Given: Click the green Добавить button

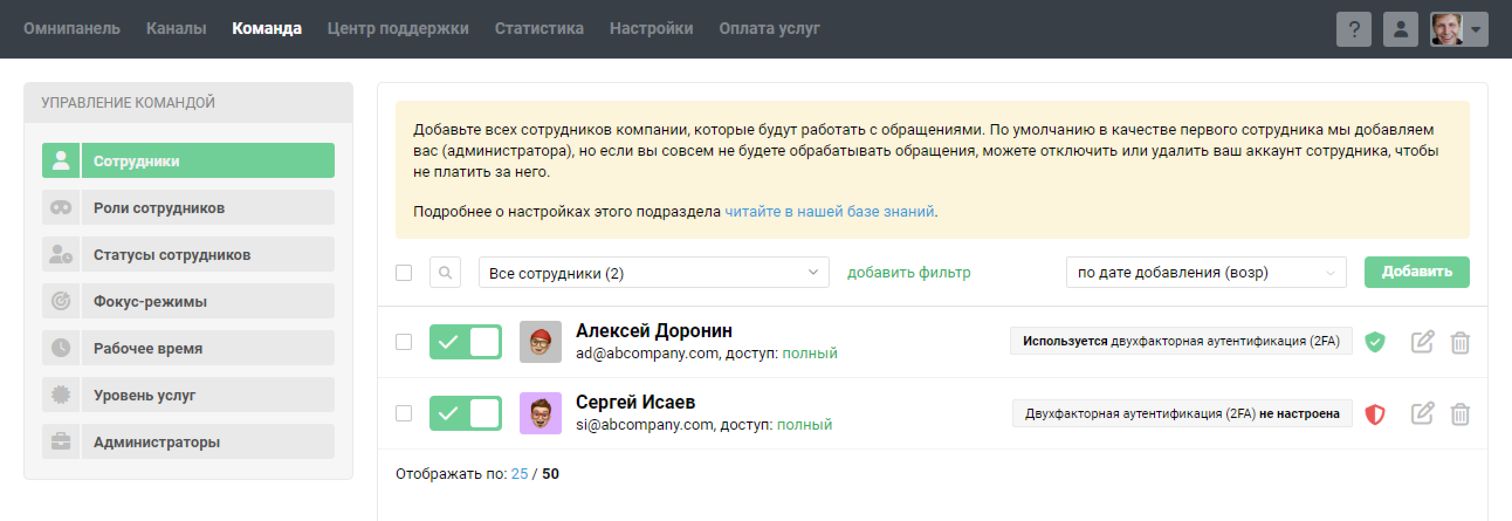Looking at the screenshot, I should click(1416, 272).
